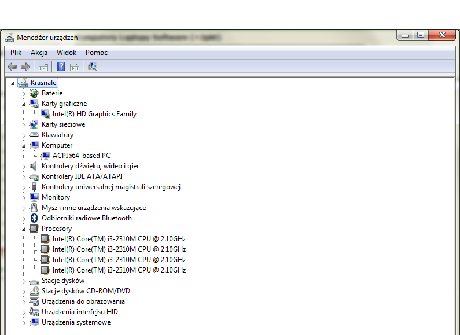This screenshot has height=335, width=460.
Task: Click the mouse devices icon
Action: 34,208
